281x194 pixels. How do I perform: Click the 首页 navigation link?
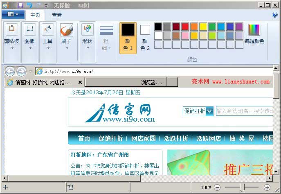(x=84, y=138)
